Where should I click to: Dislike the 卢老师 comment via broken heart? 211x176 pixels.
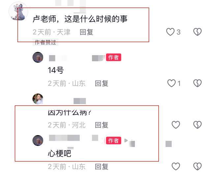197,32
